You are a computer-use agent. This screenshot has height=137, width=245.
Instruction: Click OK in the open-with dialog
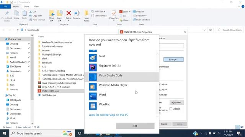[x=135, y=126]
